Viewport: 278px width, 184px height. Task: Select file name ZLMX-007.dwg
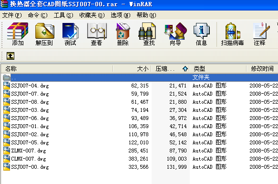(x=29, y=151)
